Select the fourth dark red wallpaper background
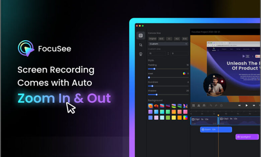The image size is (261, 157). [x=168, y=106]
